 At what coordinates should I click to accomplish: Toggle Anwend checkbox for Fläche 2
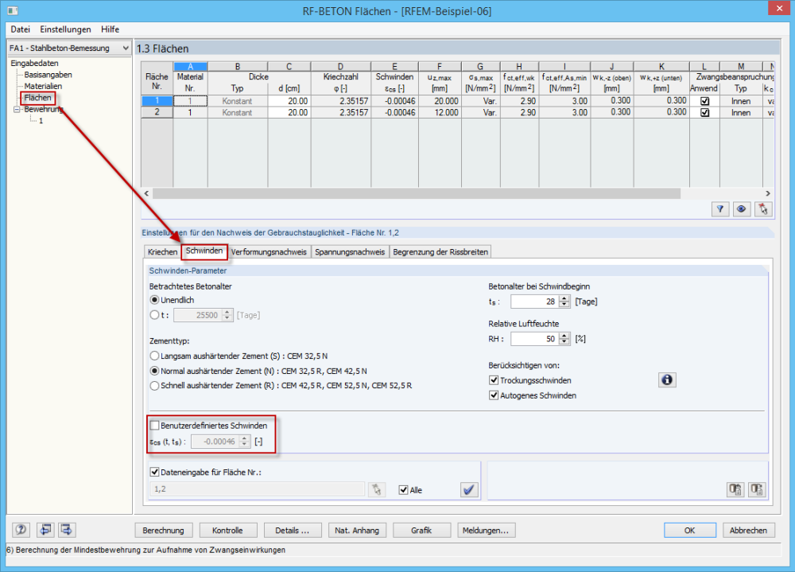704,113
